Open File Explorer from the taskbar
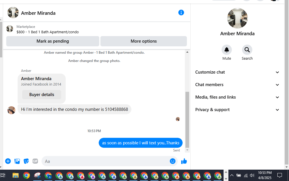Screen dimensions: 289x181 pyautogui.click(x=15, y=175)
